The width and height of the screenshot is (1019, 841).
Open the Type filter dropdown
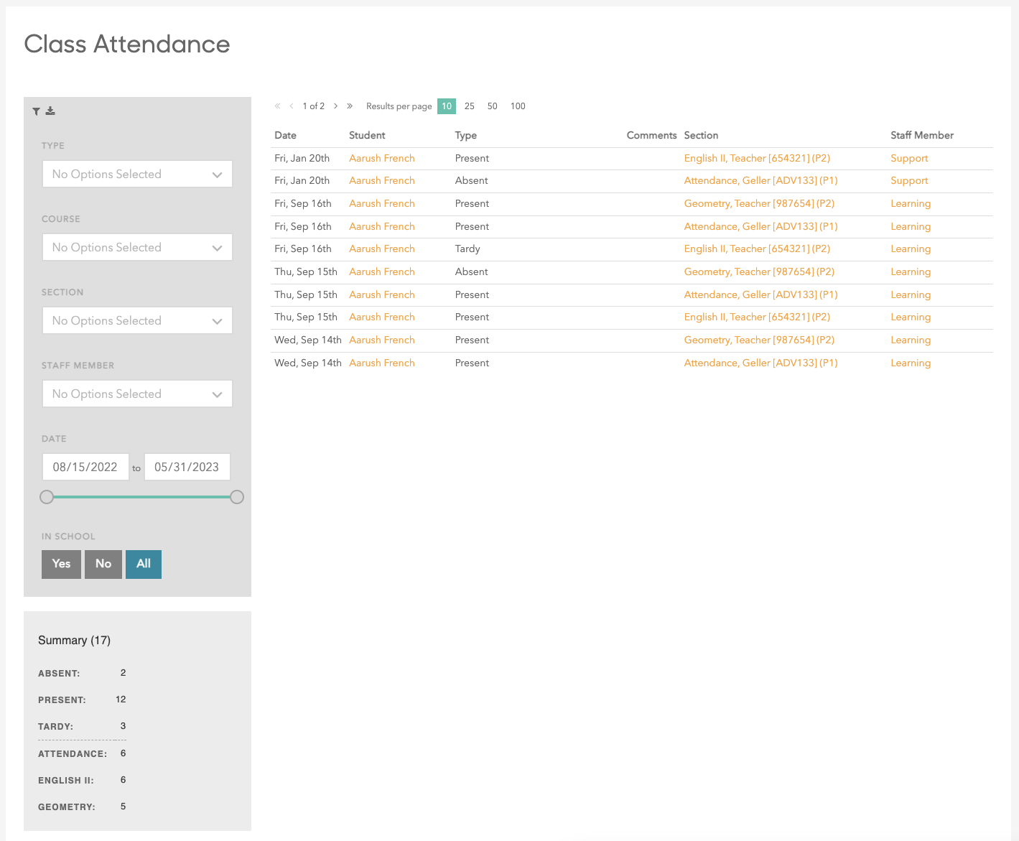pos(137,175)
